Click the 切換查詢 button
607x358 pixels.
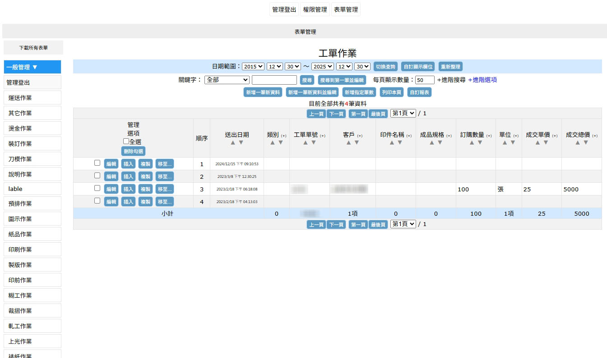(x=386, y=67)
